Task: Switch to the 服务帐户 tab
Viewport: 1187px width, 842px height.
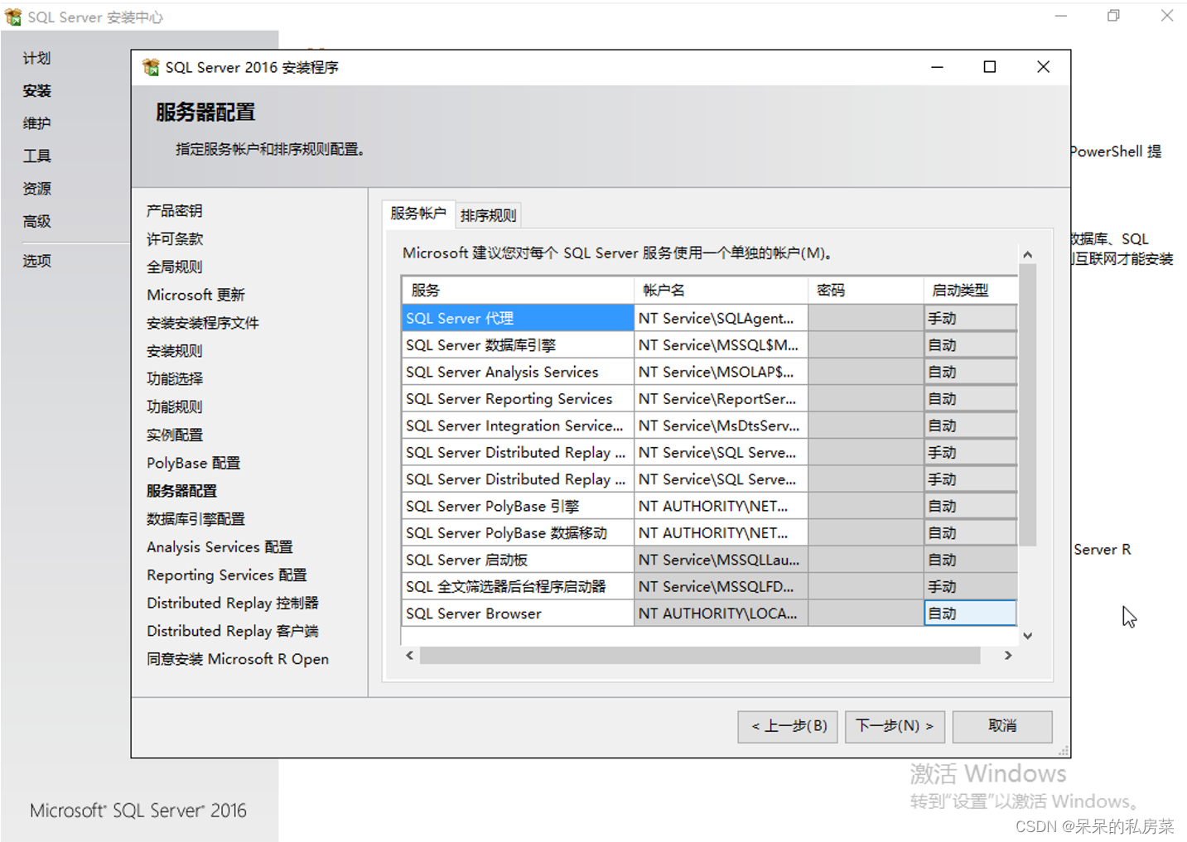Action: pyautogui.click(x=418, y=214)
